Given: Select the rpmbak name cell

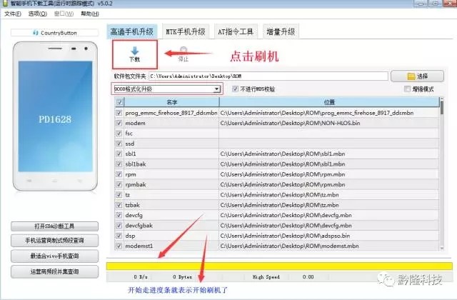Looking at the screenshot, I should pos(171,184).
